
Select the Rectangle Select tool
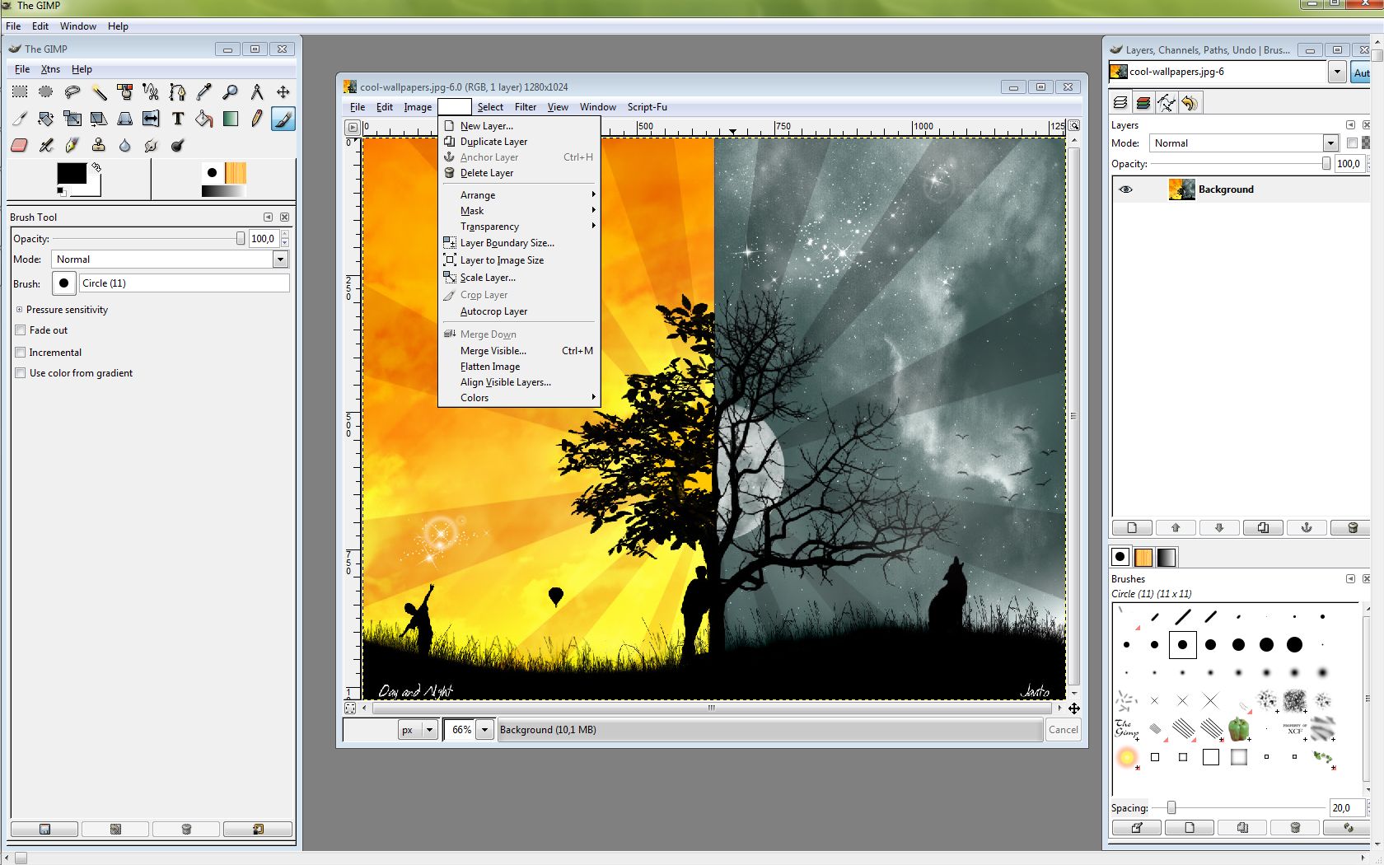[20, 92]
